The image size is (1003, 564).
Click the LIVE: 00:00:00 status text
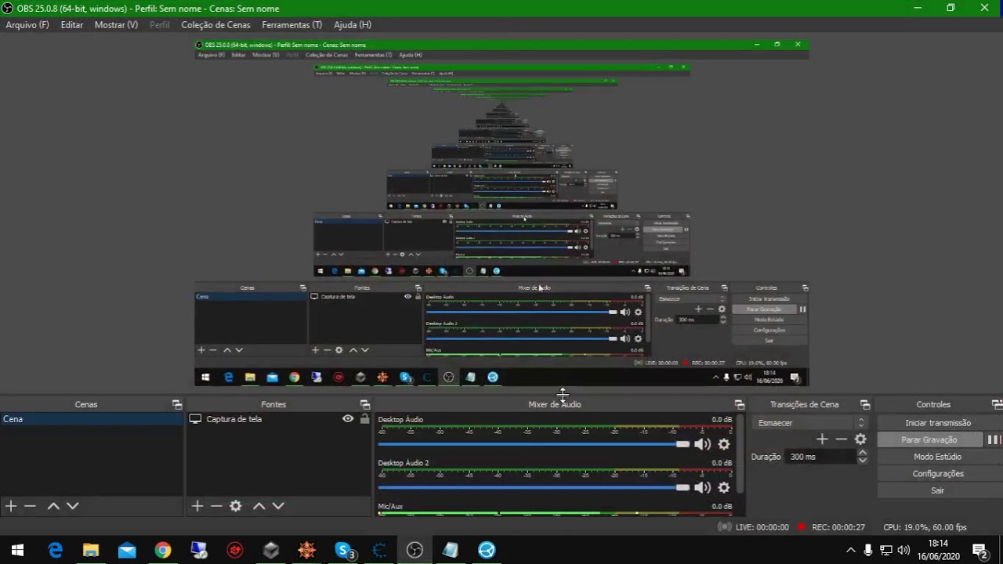pos(762,527)
